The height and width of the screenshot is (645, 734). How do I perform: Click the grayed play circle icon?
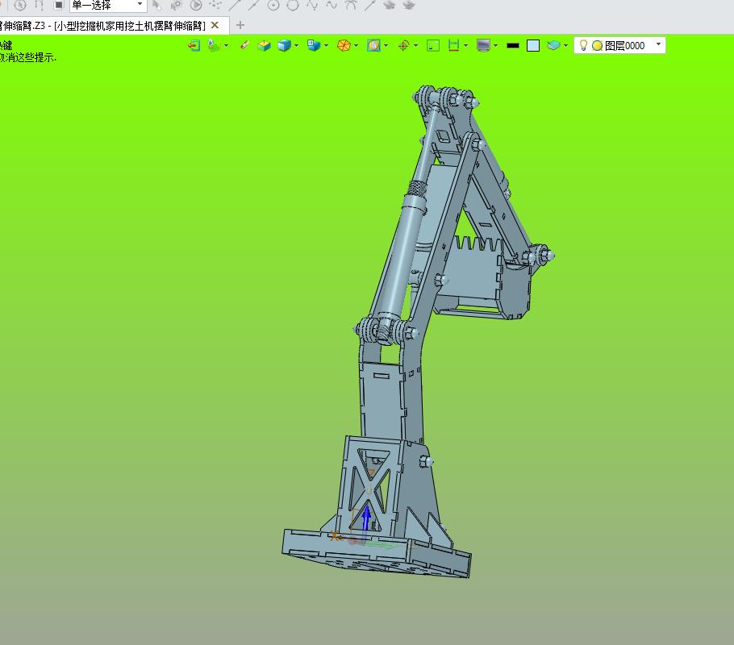click(x=196, y=6)
